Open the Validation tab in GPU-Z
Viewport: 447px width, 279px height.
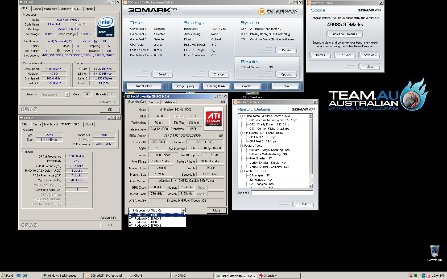pos(169,102)
